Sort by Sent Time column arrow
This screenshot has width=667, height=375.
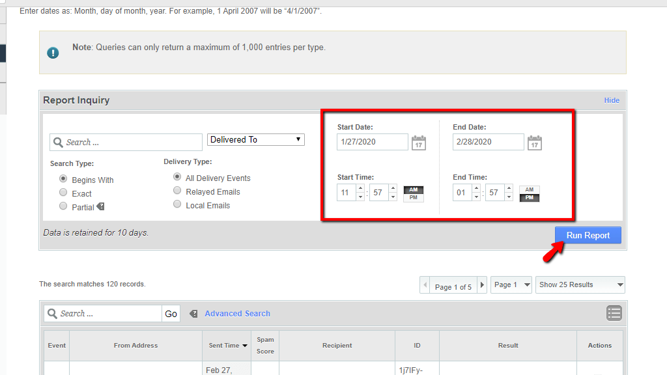(245, 346)
